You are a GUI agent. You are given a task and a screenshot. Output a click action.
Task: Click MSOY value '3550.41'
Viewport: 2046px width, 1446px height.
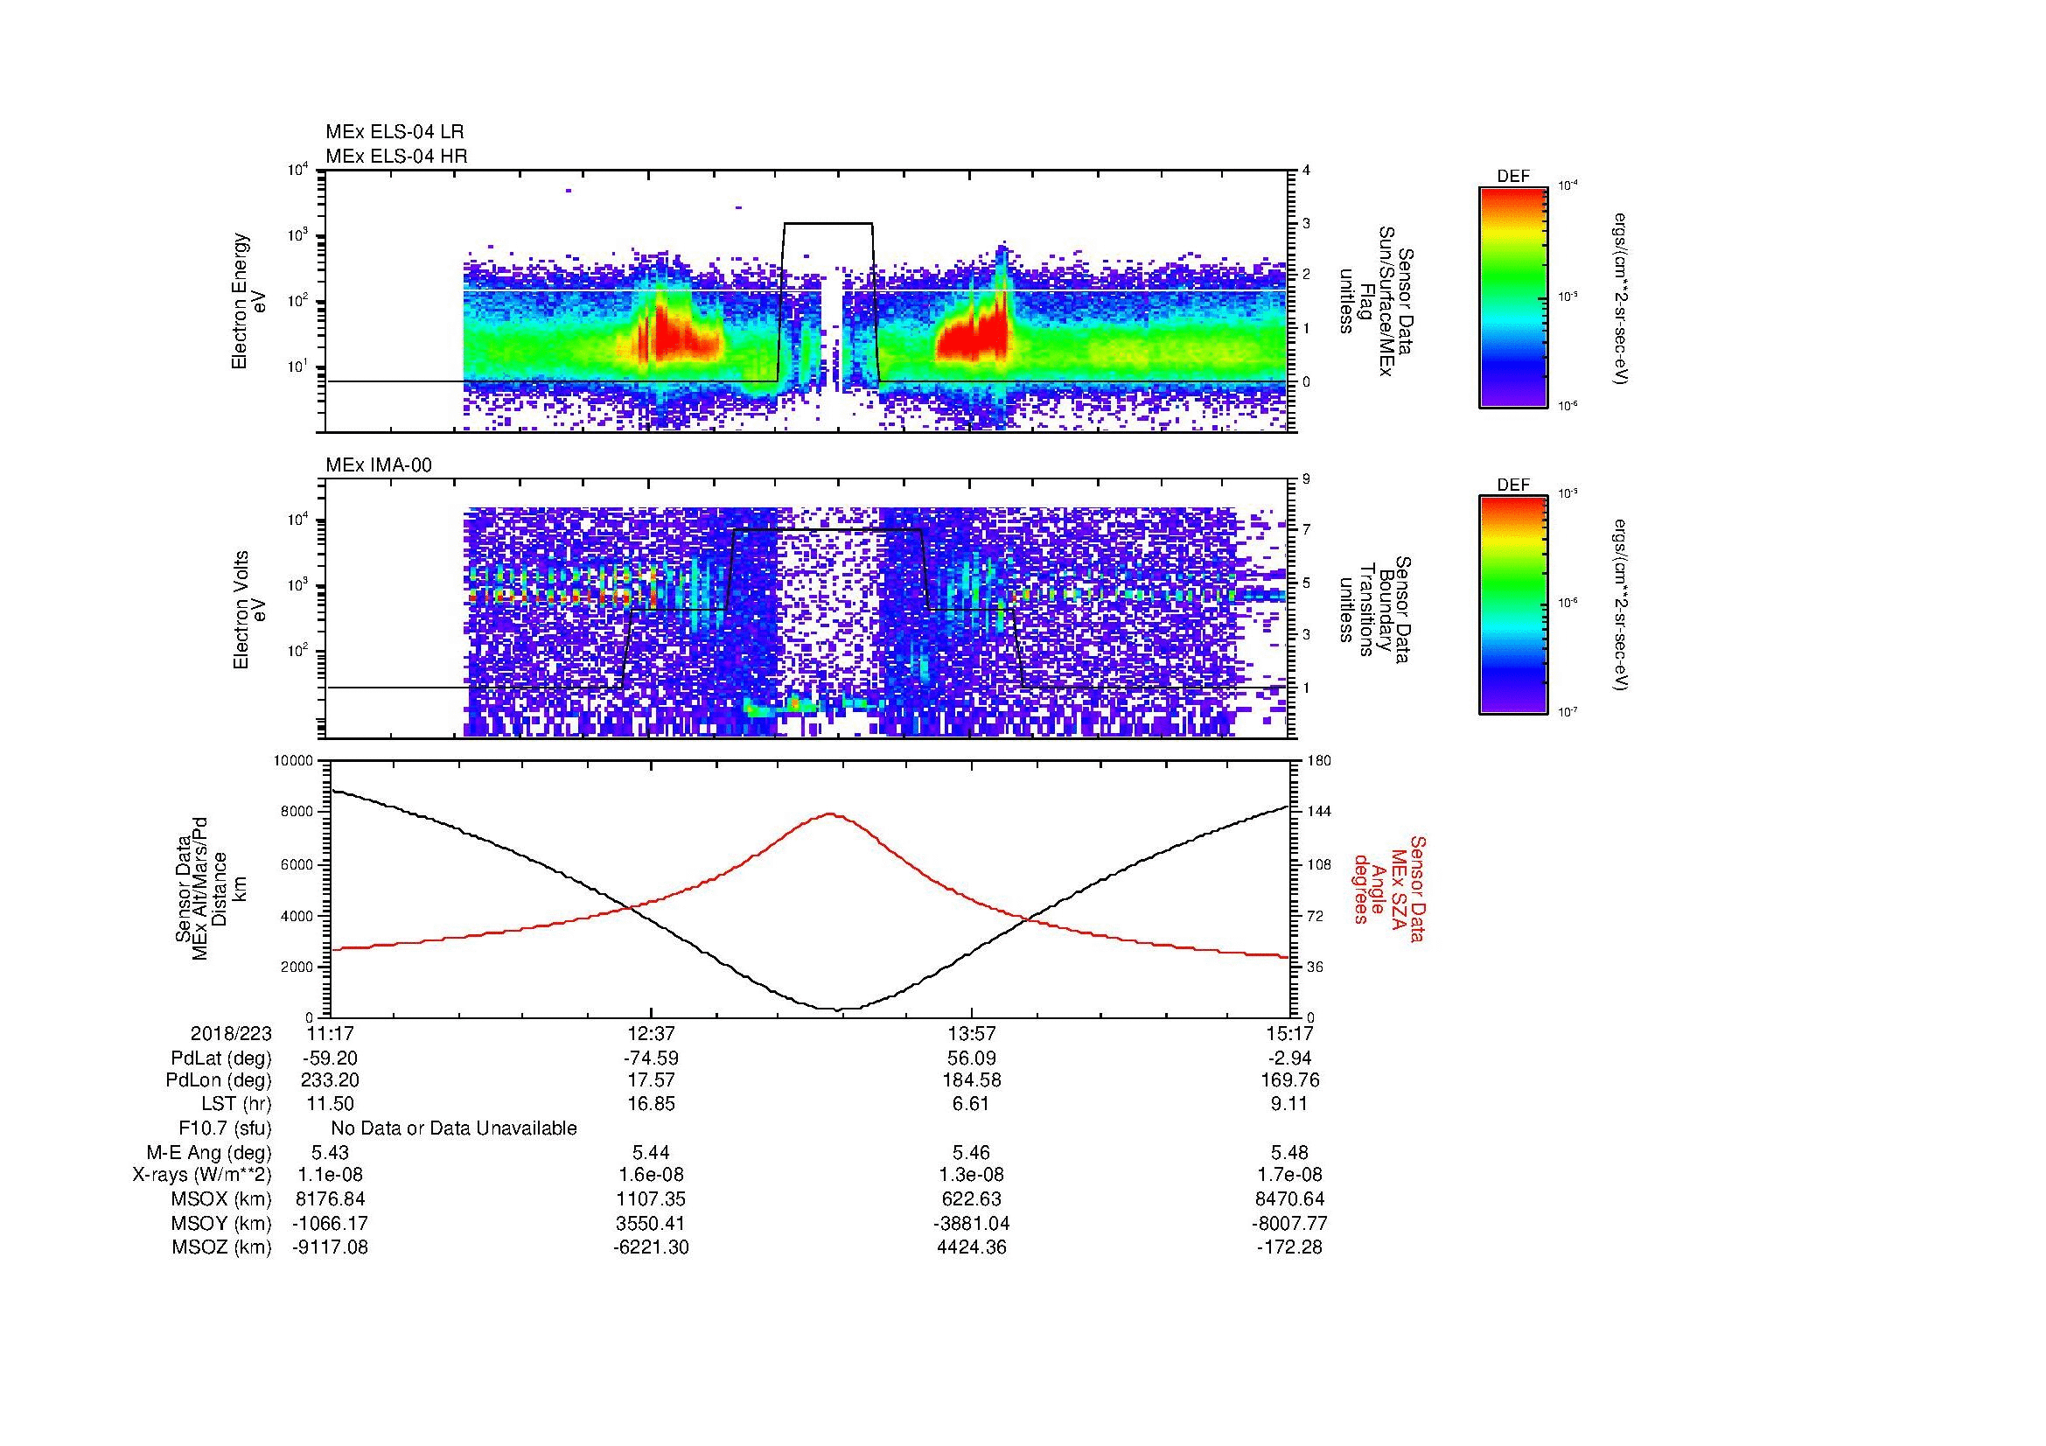click(x=652, y=1223)
